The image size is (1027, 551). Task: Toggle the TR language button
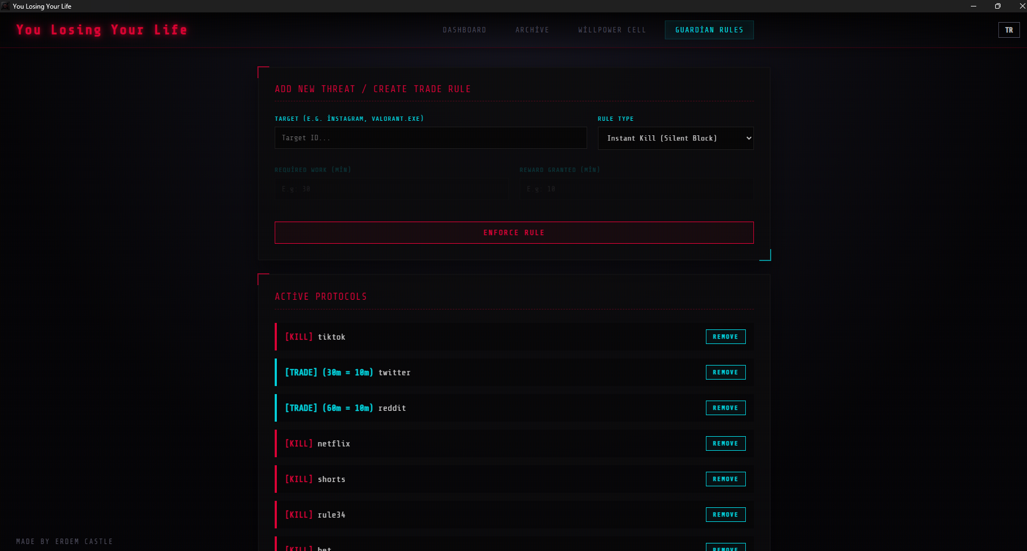(1009, 30)
